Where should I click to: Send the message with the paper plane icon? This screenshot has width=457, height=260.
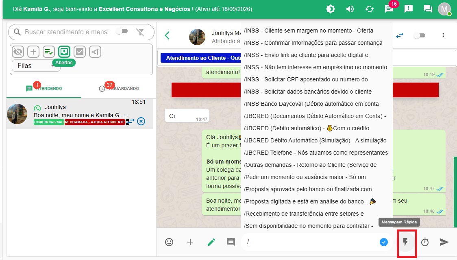pyautogui.click(x=444, y=242)
